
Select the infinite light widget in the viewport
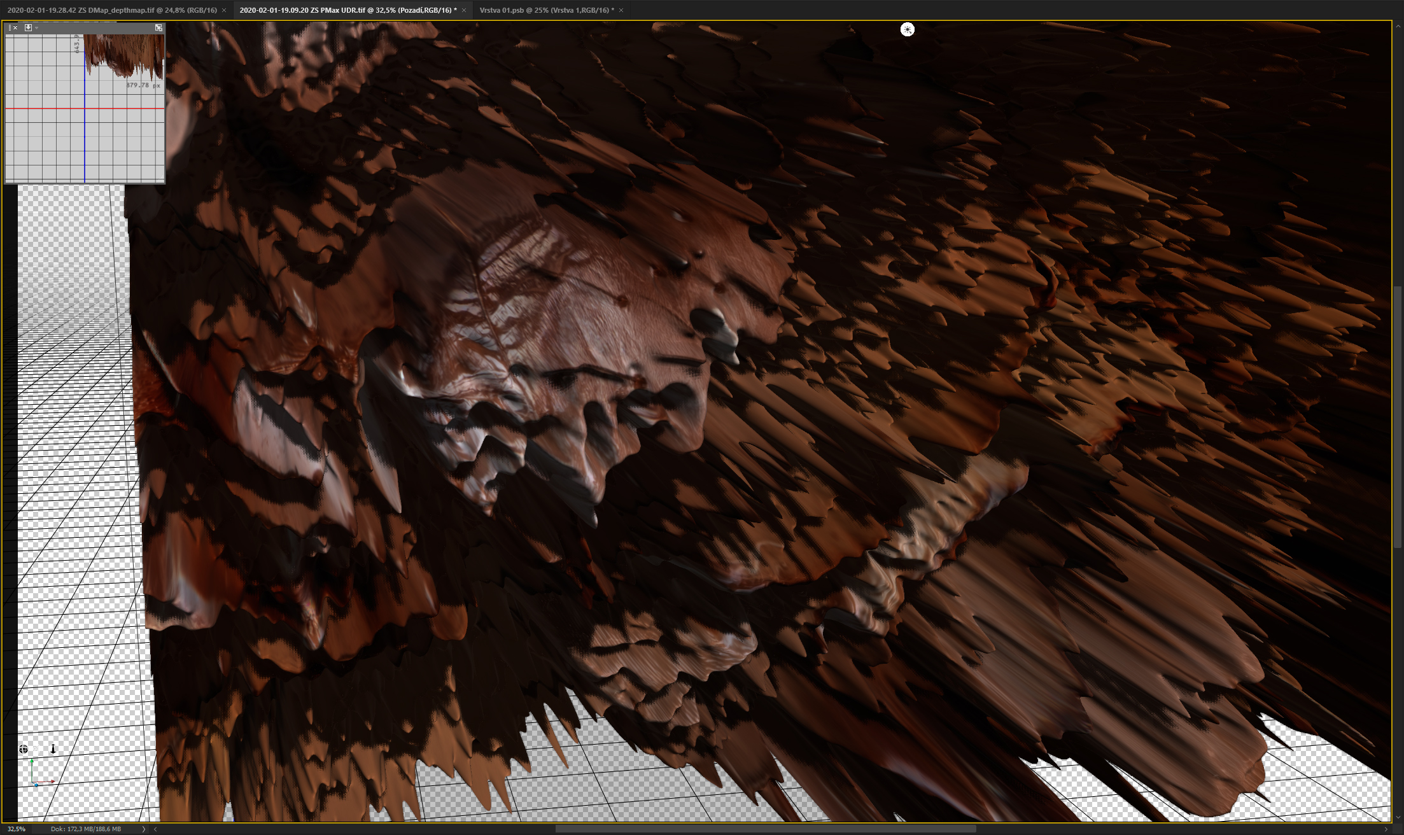(907, 29)
